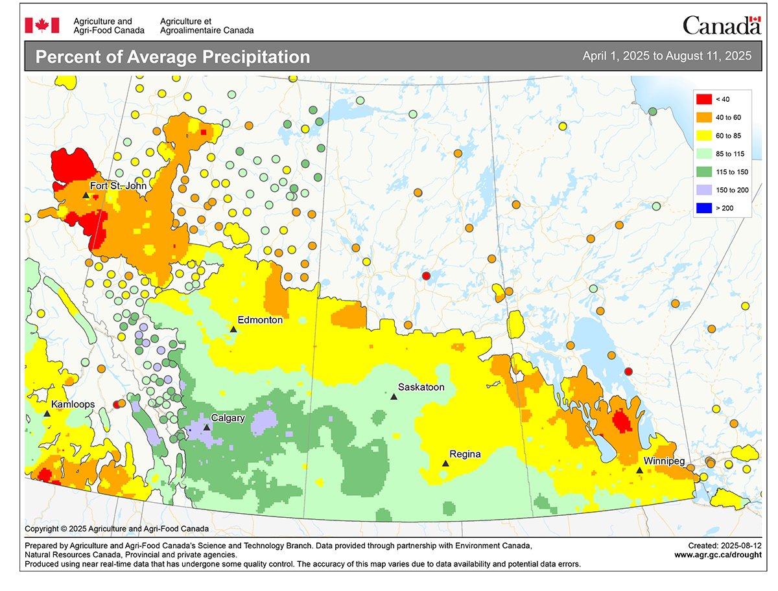The height and width of the screenshot is (591, 778).
Task: Select the green '115 to 150' legend swatch
Action: (x=703, y=172)
